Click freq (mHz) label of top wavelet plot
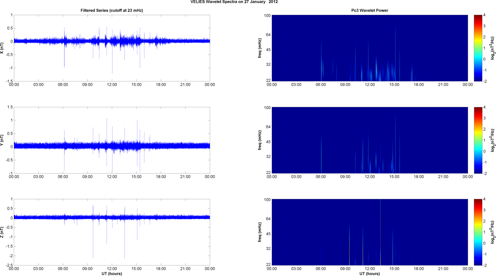 pos(260,48)
